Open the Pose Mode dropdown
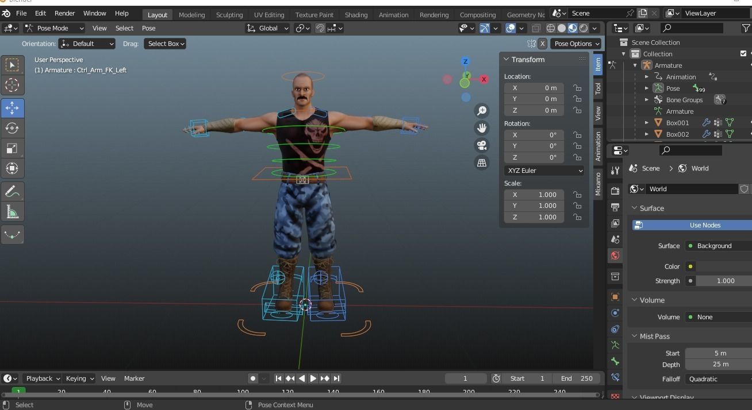Image resolution: width=752 pixels, height=410 pixels. [x=54, y=28]
